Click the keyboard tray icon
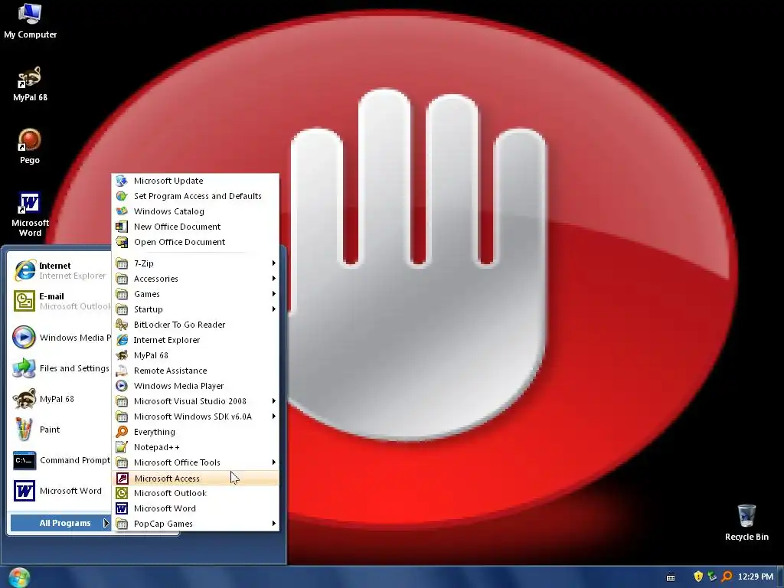The width and height of the screenshot is (784, 588). (x=671, y=577)
